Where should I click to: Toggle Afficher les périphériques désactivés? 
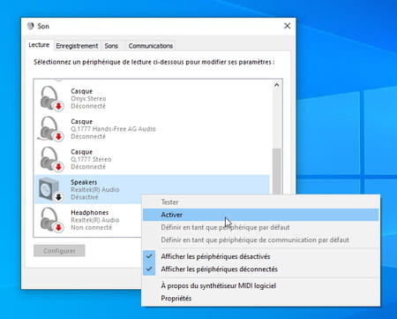click(x=215, y=256)
